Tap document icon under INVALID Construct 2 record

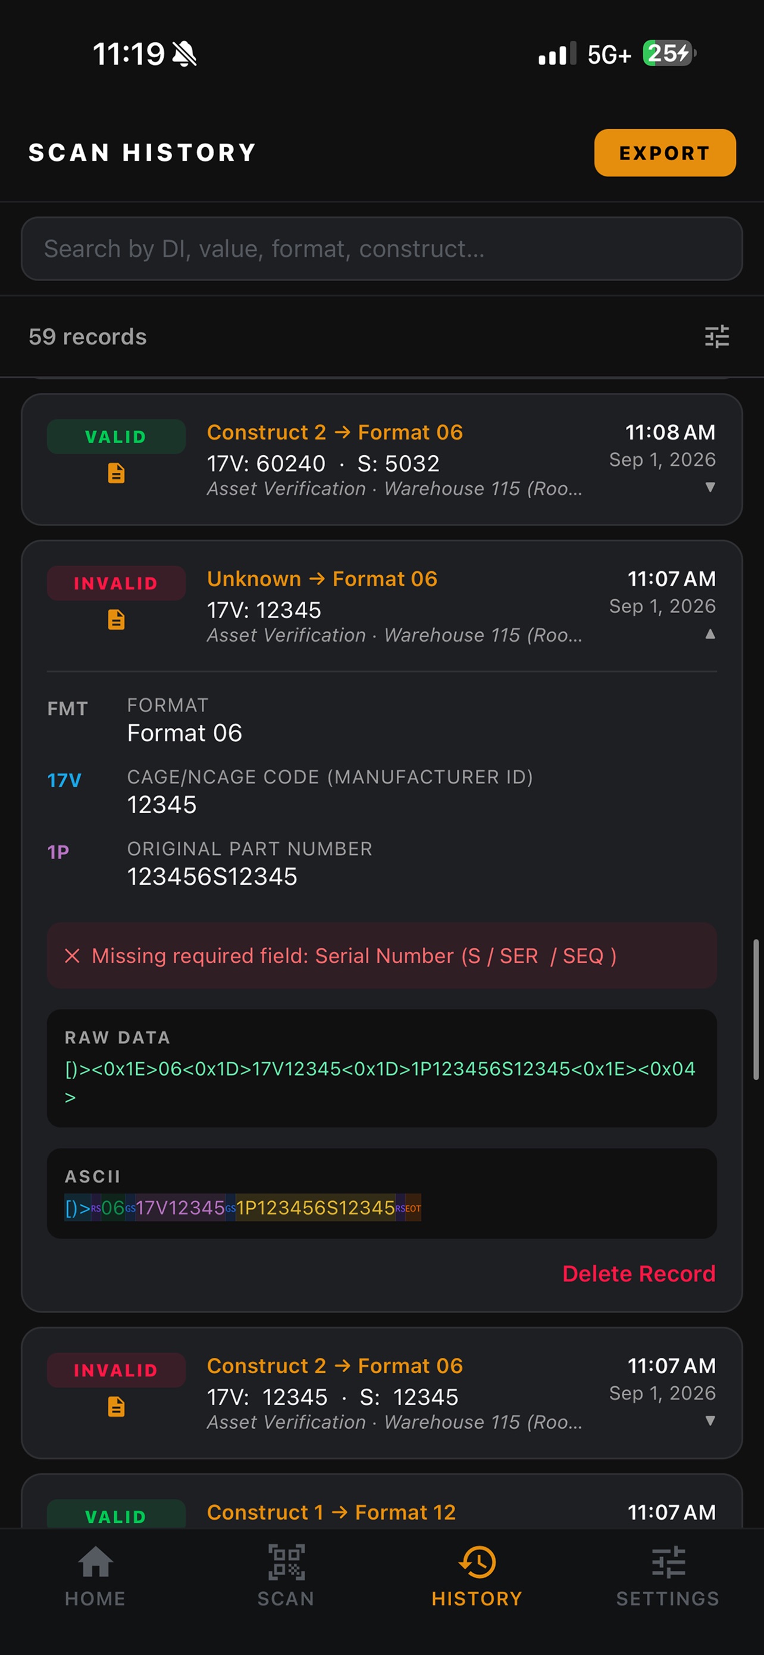click(116, 1407)
